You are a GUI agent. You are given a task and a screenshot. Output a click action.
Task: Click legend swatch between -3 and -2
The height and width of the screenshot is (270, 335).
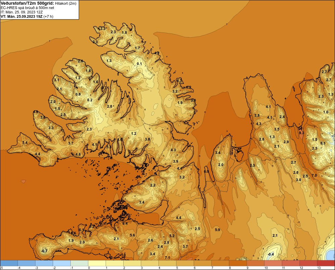tap(44, 263)
